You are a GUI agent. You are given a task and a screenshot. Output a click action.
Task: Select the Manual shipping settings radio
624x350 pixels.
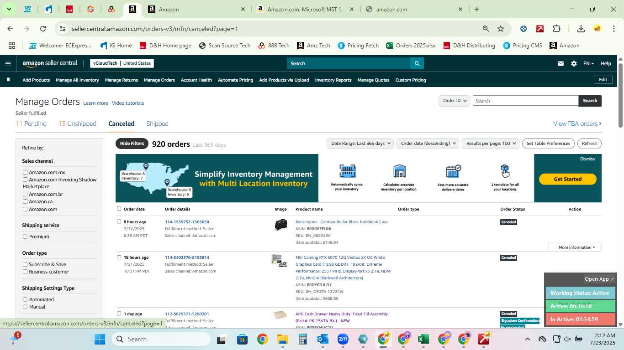[x=25, y=307]
